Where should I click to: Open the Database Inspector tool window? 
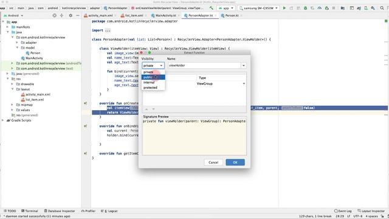(60, 211)
